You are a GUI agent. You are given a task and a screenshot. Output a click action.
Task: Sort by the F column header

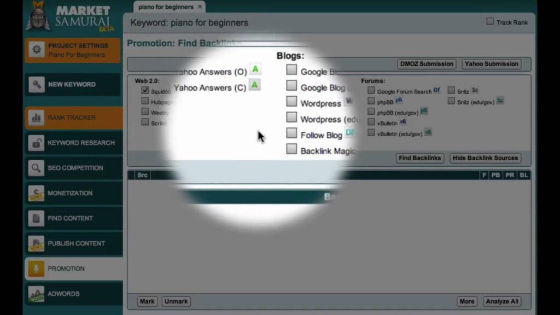[x=485, y=175]
